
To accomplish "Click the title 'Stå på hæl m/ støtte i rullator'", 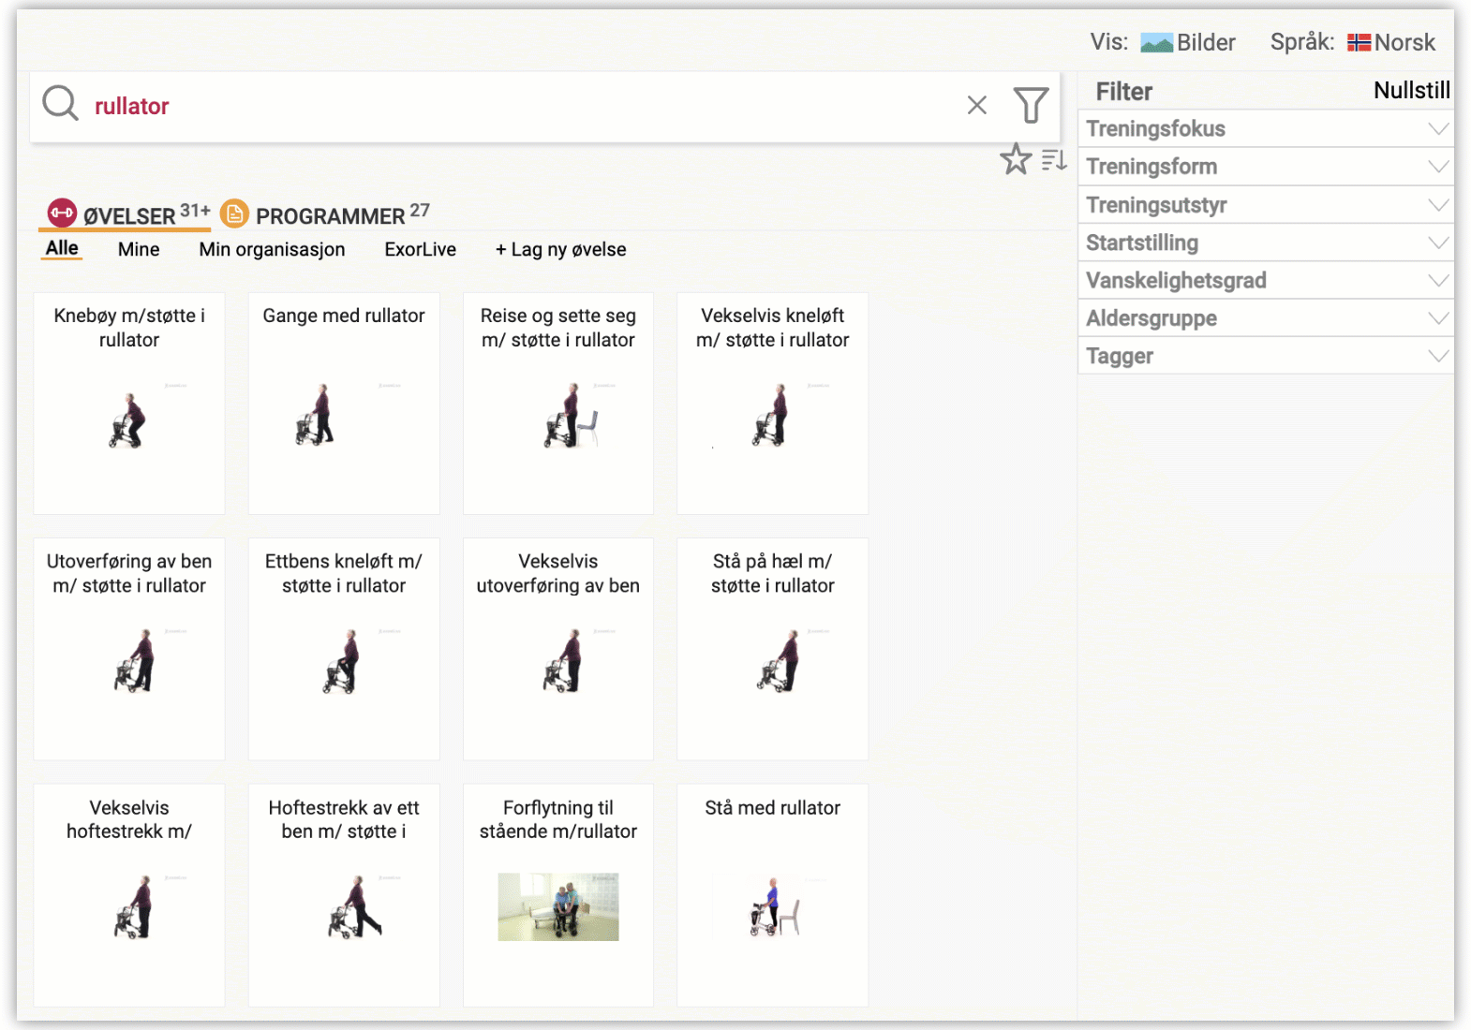I will 773,573.
